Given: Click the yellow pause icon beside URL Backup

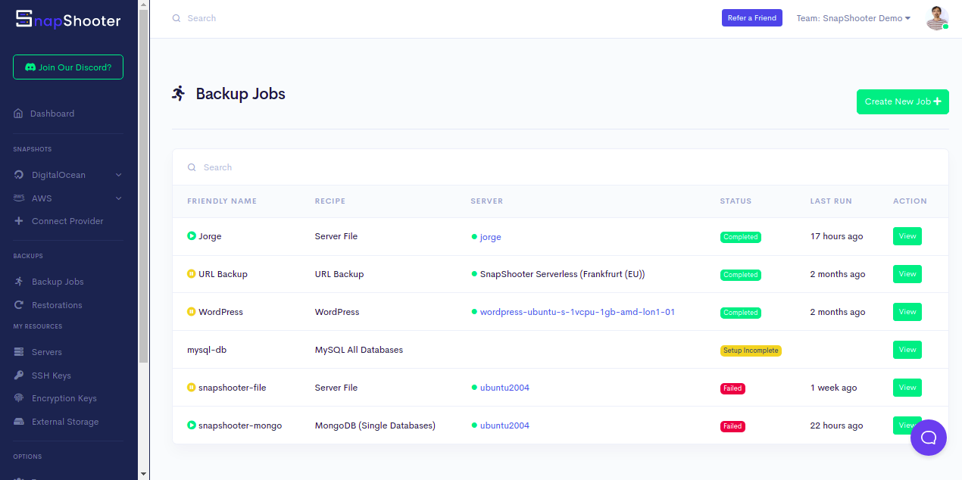Looking at the screenshot, I should coord(192,274).
